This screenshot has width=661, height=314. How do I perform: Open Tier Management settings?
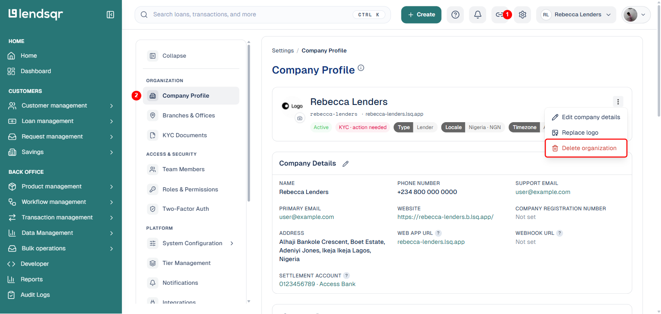[191, 263]
